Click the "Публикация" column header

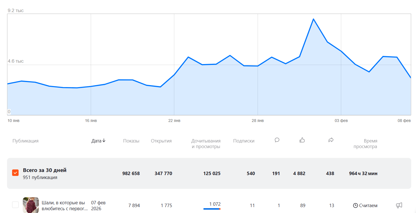[x=25, y=141]
